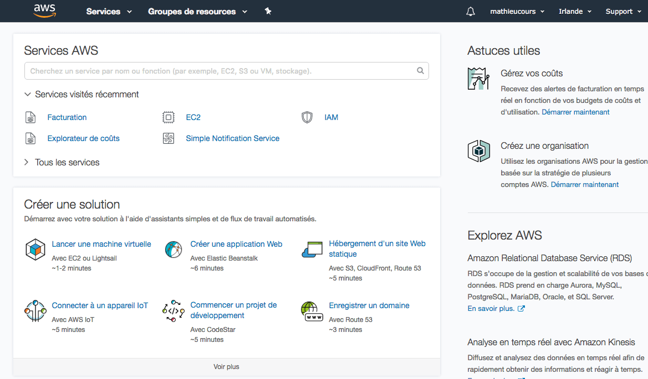This screenshot has height=379, width=648.
Task: Click the pin shortcut icon in navbar
Action: coord(268,11)
